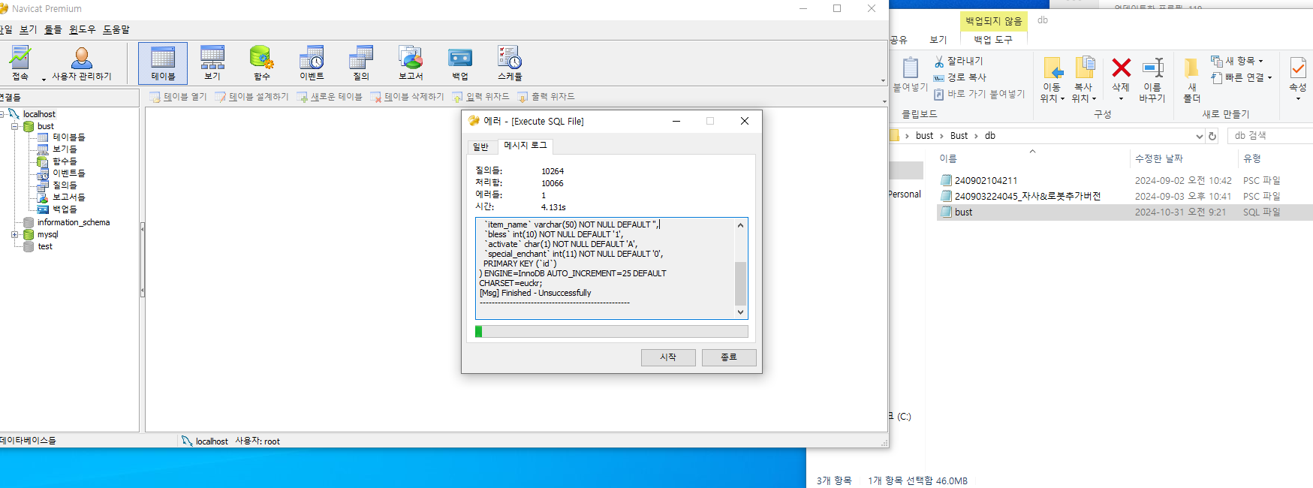Click the message log scroll up arrow

(x=741, y=225)
